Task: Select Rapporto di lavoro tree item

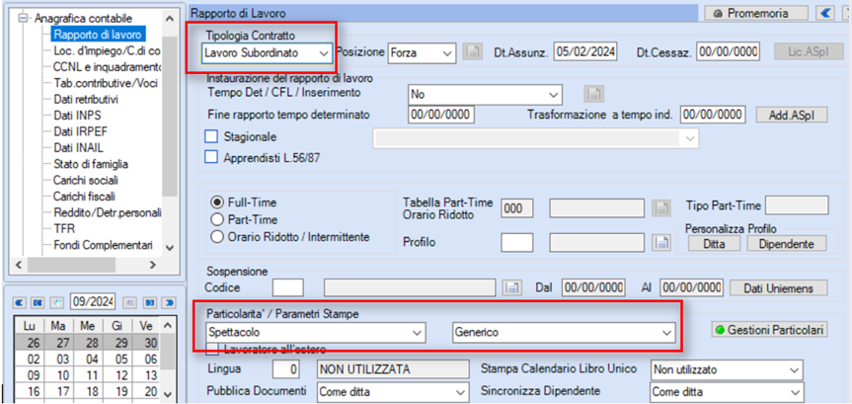Action: click(x=98, y=36)
